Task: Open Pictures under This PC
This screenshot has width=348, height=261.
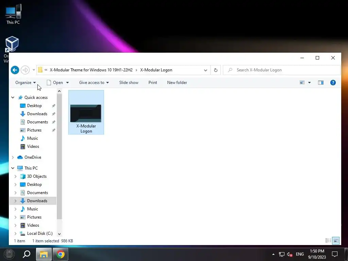Action: click(34, 217)
